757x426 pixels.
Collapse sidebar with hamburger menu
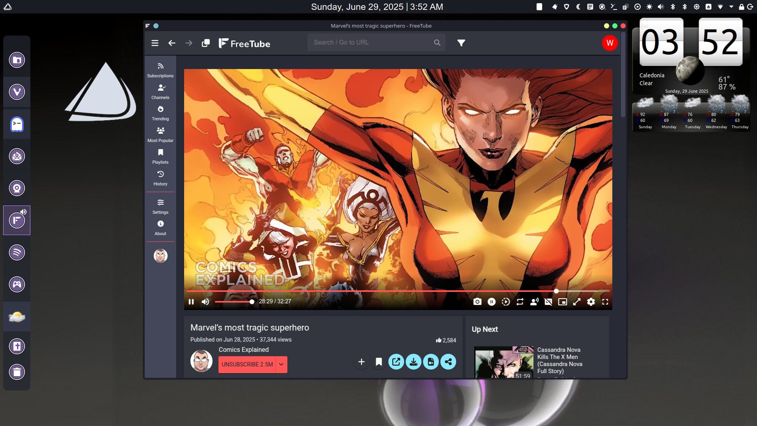point(155,43)
